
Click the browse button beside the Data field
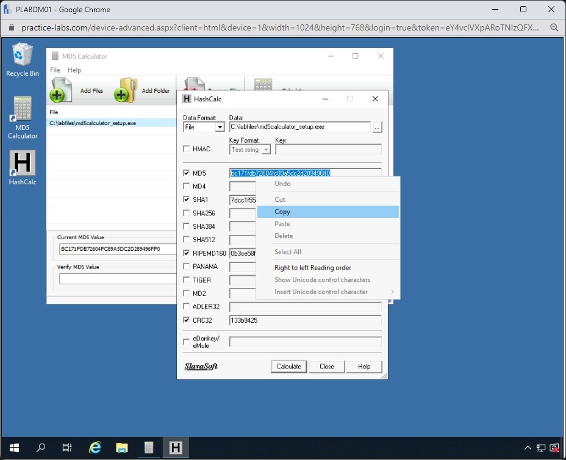click(x=378, y=127)
